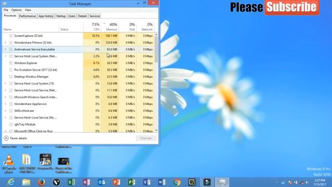Open the app icon right of Chrome on the taskbar
This screenshot has width=332, height=187.
[x=192, y=182]
